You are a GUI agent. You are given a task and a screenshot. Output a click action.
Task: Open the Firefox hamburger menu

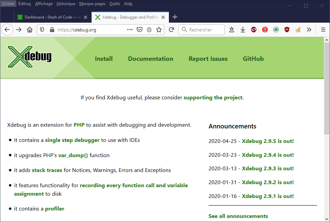tap(323, 30)
